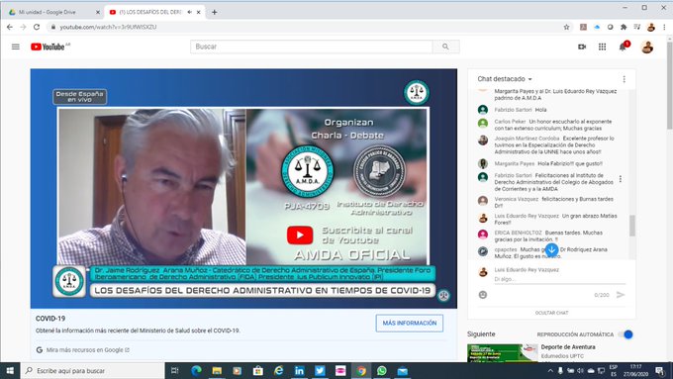Open Task View on the taskbar
673x379 pixels.
(x=175, y=370)
